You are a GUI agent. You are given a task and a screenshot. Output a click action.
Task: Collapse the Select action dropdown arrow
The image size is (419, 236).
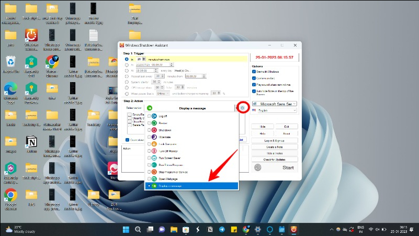[237, 108]
